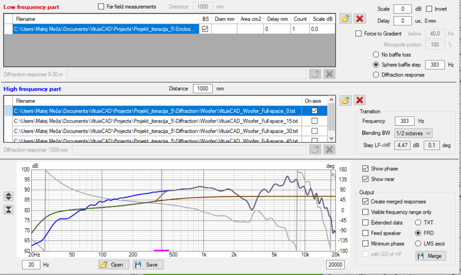Uncheck Create merged responses
The width and height of the screenshot is (461, 275).
365,201
